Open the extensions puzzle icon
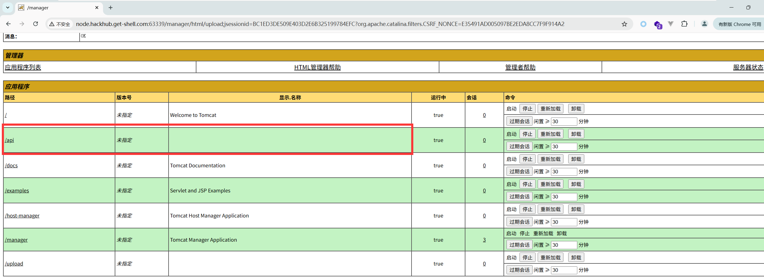764x280 pixels. tap(685, 24)
